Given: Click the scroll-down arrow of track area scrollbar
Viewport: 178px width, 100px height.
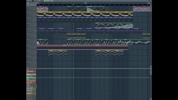Looking at the screenshot, I should [151, 67].
